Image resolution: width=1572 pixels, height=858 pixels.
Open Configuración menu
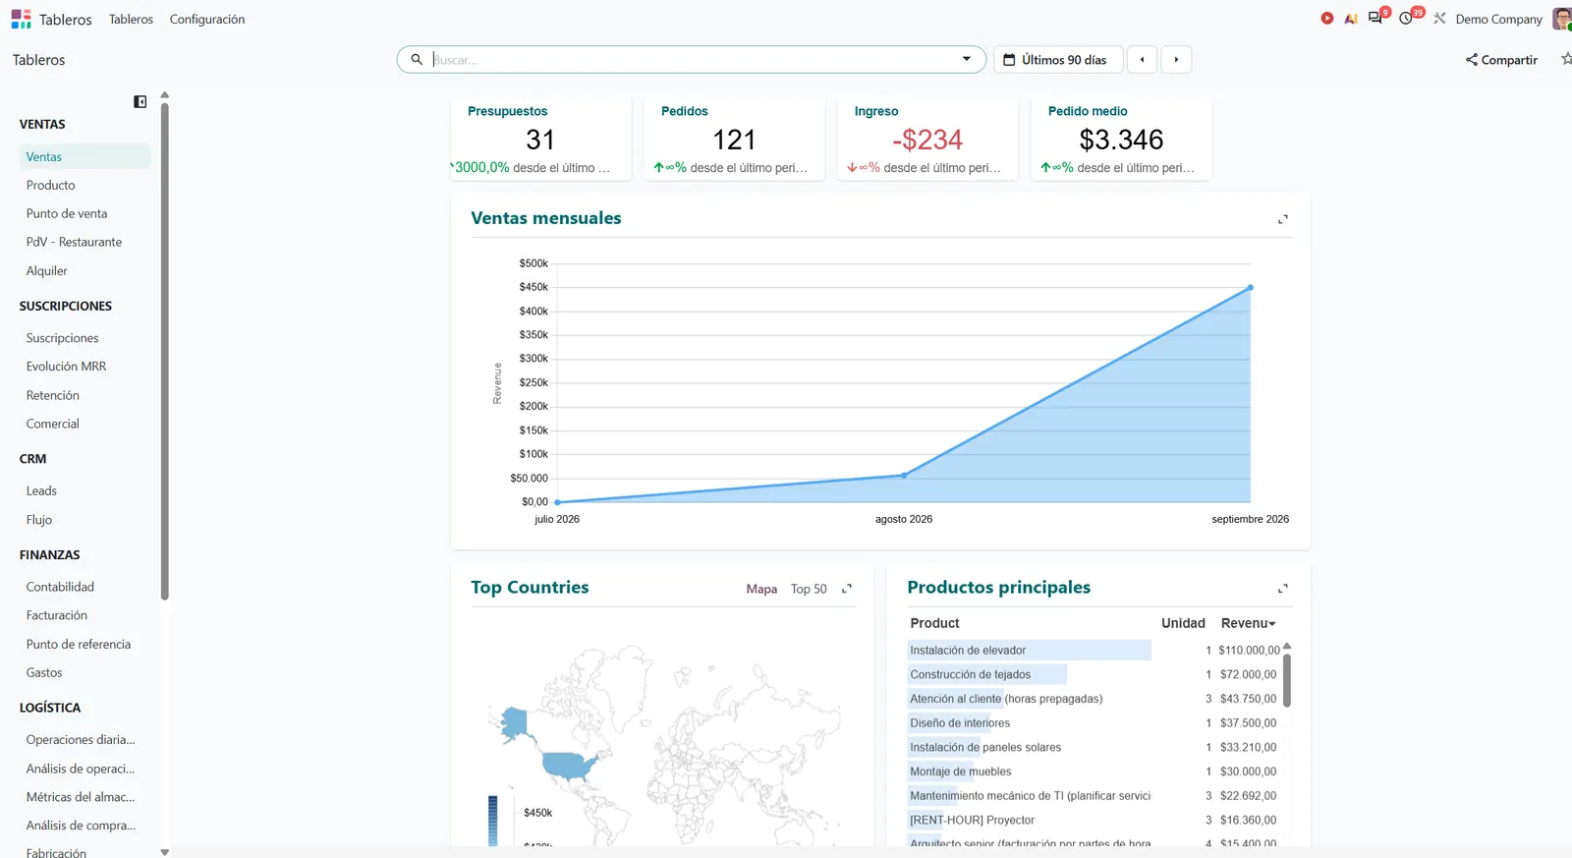tap(207, 19)
